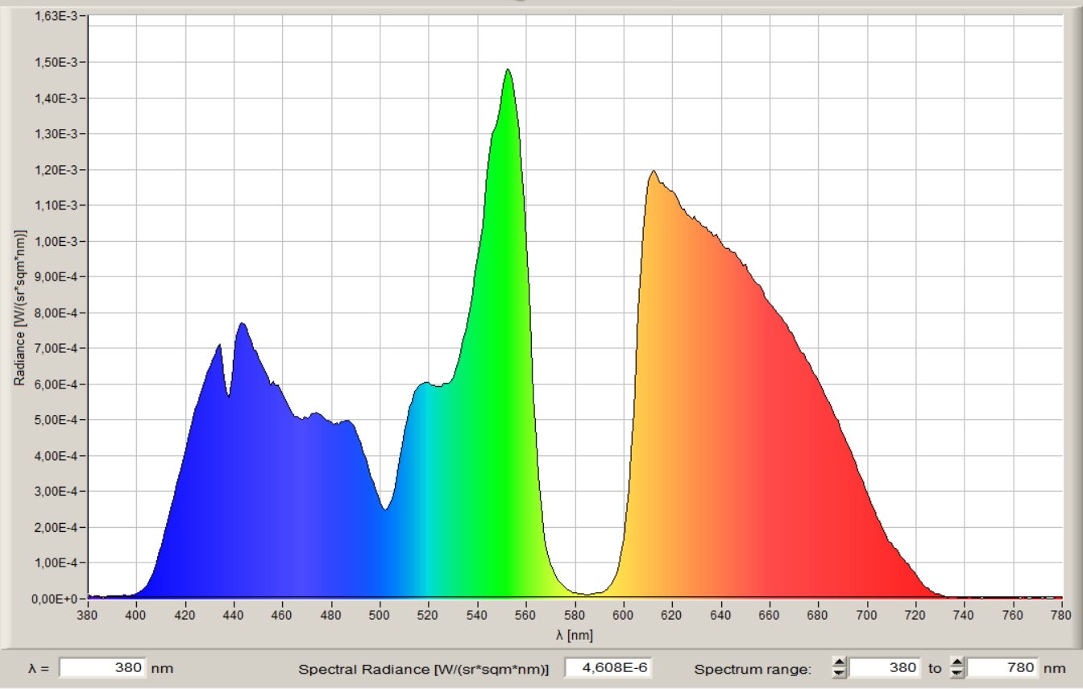The image size is (1083, 689).
Task: Decrement the spectrum range start value
Action: [839, 673]
